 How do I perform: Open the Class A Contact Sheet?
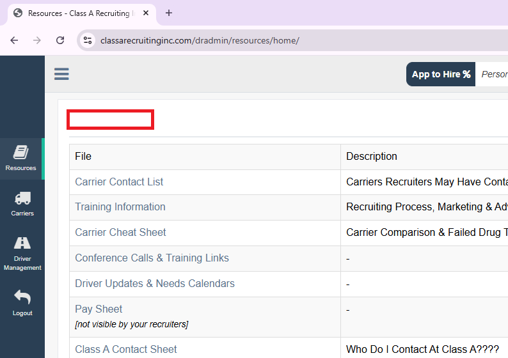coord(125,349)
